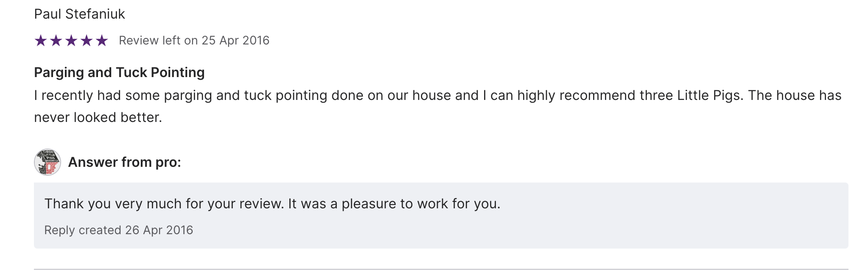Click the first purple rating star
The width and height of the screenshot is (868, 271).
point(41,41)
